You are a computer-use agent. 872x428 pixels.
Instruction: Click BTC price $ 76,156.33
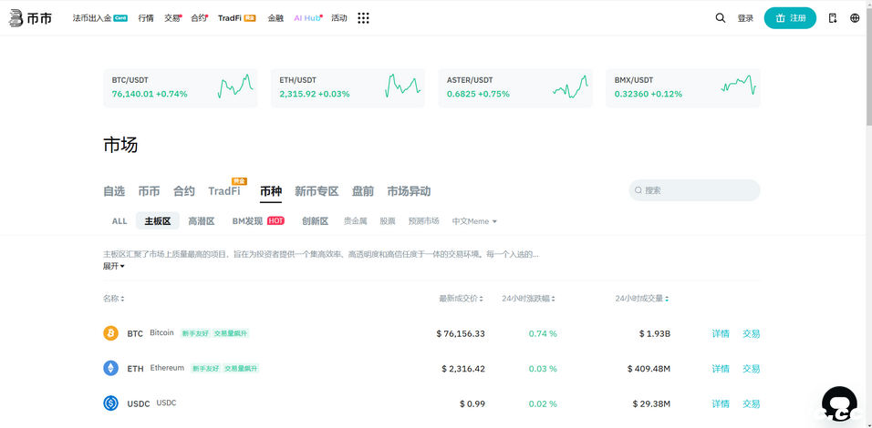461,333
